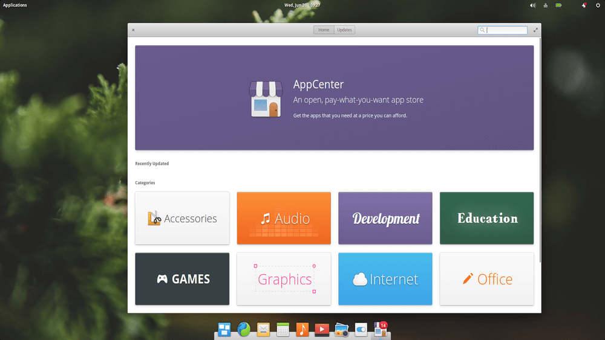Screen dimensions: 605x340
Task: Select the Education category tile
Action: (486, 219)
